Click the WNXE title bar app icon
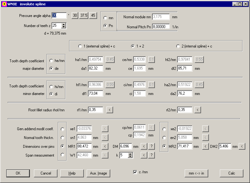Image resolution: width=250 pixels, height=183 pixels. (4, 4)
